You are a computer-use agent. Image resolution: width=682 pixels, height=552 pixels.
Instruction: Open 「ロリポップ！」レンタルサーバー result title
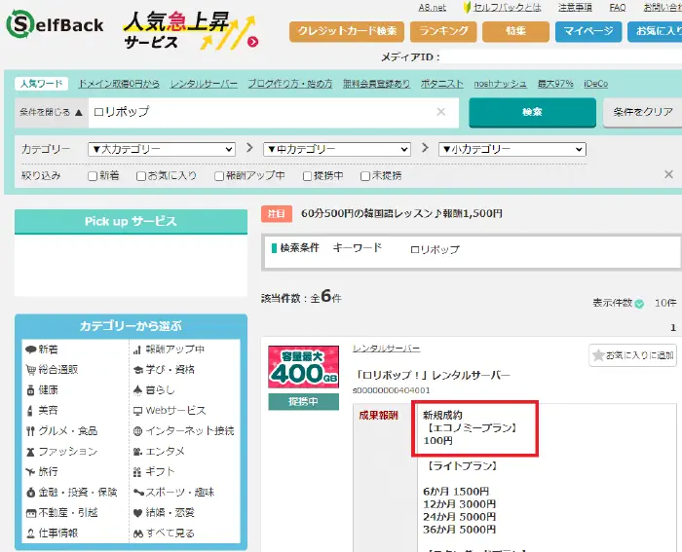[x=433, y=375]
